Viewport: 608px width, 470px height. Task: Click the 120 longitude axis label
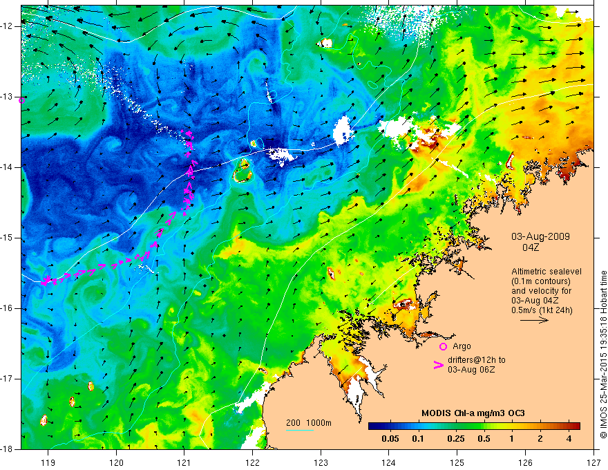(116, 462)
